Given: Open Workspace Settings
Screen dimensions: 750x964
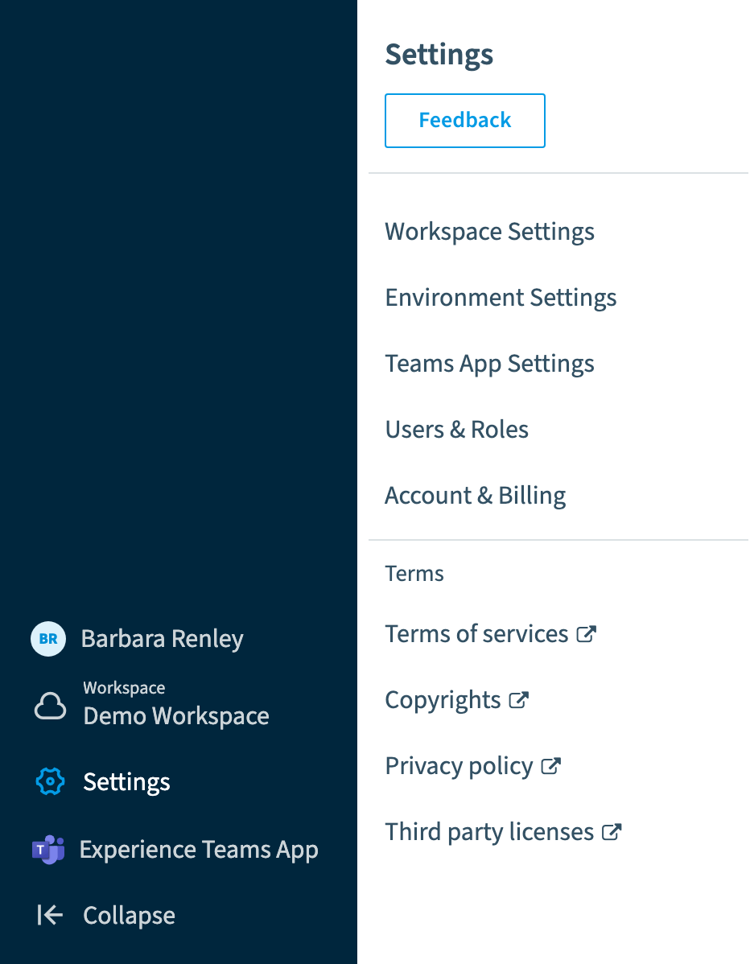Looking at the screenshot, I should [489, 232].
